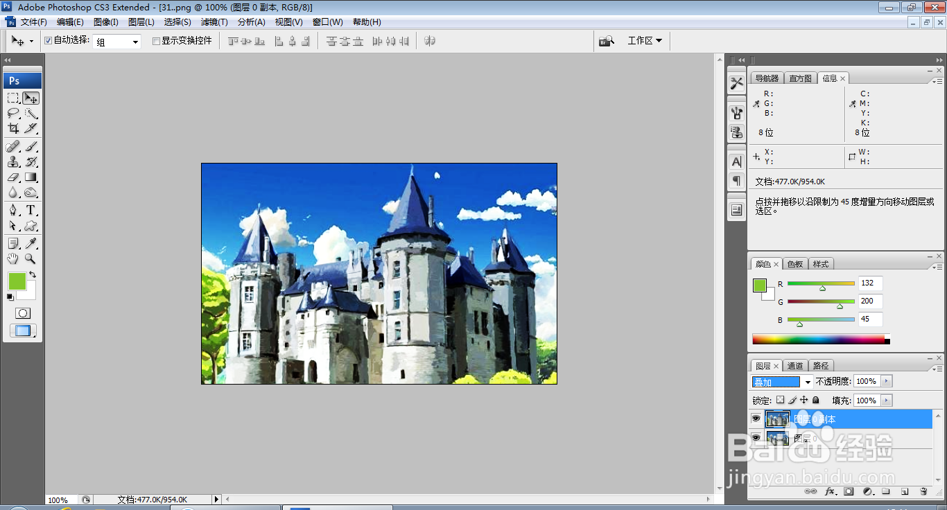
Task: Select the Slice tool
Action: point(31,128)
